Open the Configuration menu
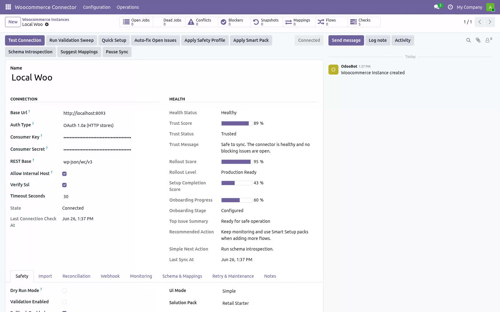The height and width of the screenshot is (312, 500). pos(97,7)
